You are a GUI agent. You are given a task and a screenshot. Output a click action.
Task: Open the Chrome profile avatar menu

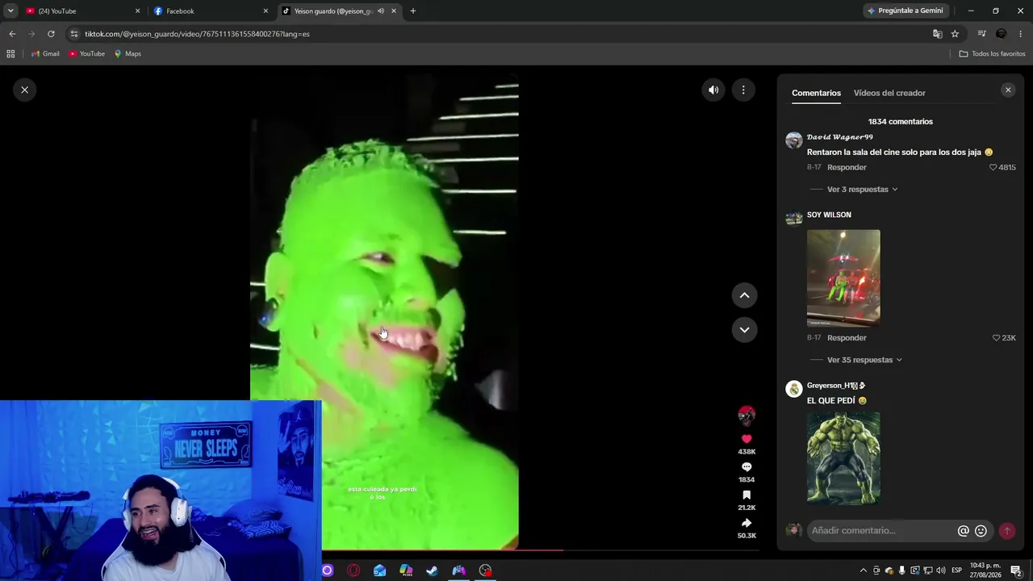tap(1001, 34)
